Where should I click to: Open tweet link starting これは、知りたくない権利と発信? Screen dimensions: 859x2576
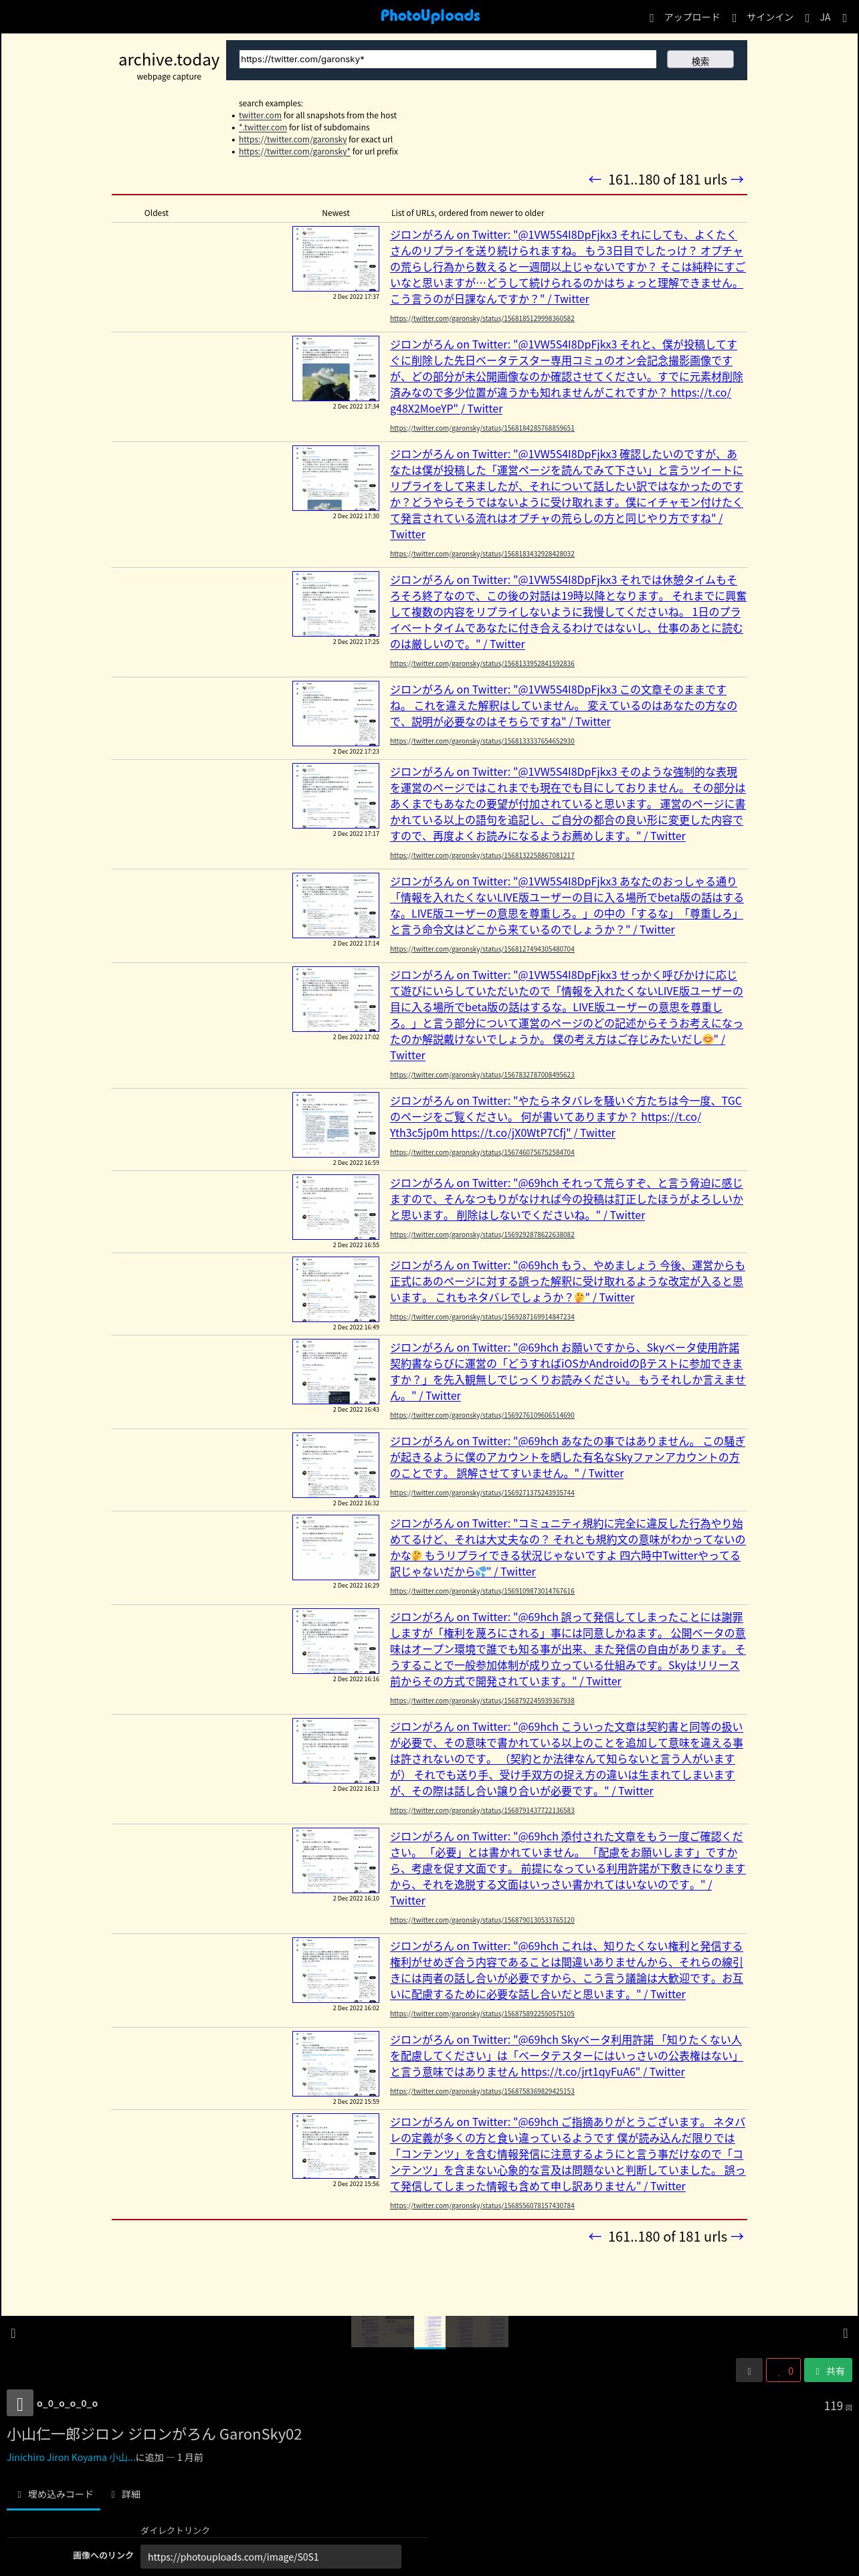(567, 1970)
